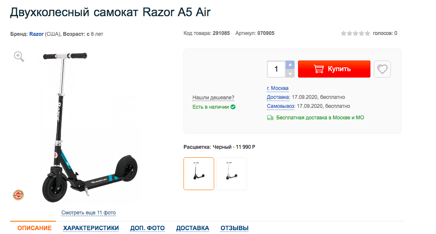Viewport: 436px width, 234px height.
Task: Click the Нашли дешевле? link
Action: [x=213, y=97]
